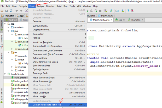Select the Android project view tab
The image size is (162, 108).
click(11, 20)
